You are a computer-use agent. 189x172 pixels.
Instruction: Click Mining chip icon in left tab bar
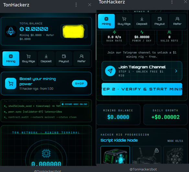coord(11,56)
